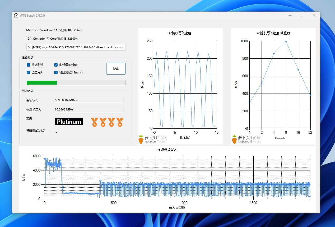Image resolution: width=335 pixels, height=227 pixels.
Task: Open the disk selection dropdown
Action: coord(76,47)
